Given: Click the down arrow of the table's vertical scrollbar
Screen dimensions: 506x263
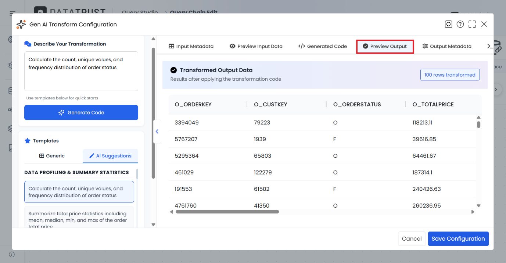Looking at the screenshot, I should point(478,206).
